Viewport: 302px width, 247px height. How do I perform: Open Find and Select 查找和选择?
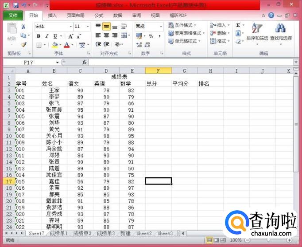(x=281, y=34)
